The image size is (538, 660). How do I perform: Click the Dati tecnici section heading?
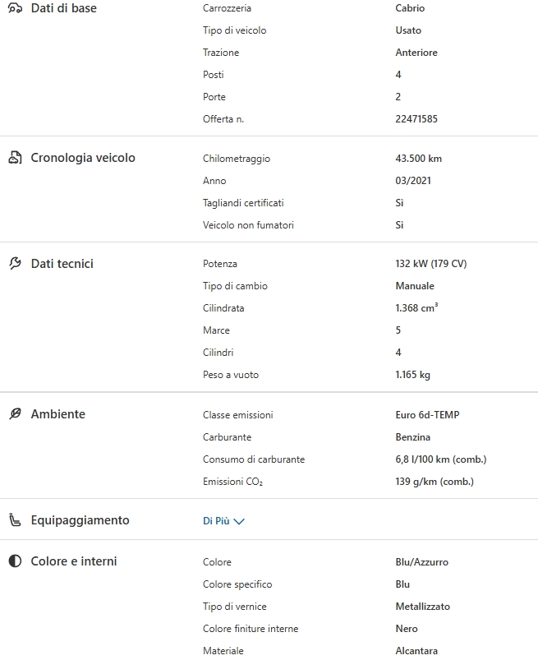coord(62,264)
